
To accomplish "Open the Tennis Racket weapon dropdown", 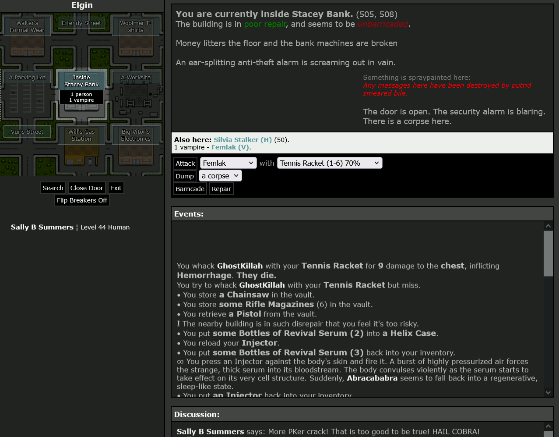I will click(x=329, y=163).
